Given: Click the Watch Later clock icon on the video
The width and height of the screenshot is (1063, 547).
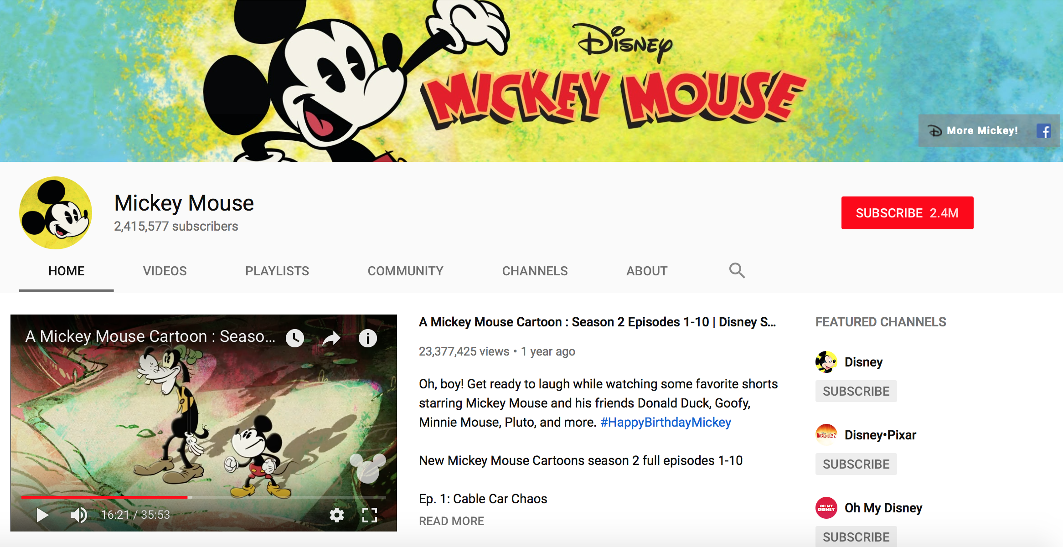Looking at the screenshot, I should (x=295, y=338).
